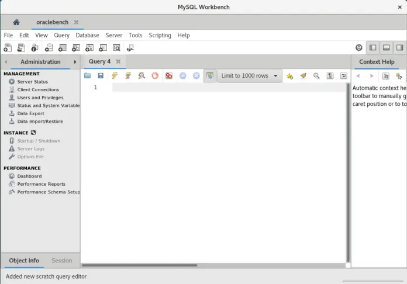Open find panel magnifier icon
This screenshot has height=284, width=407.
316,76
